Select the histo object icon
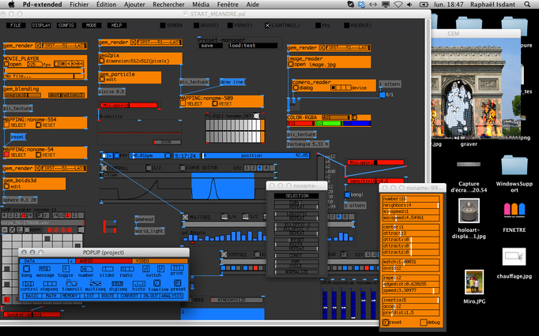This screenshot has height=336, width=539. pos(138,284)
